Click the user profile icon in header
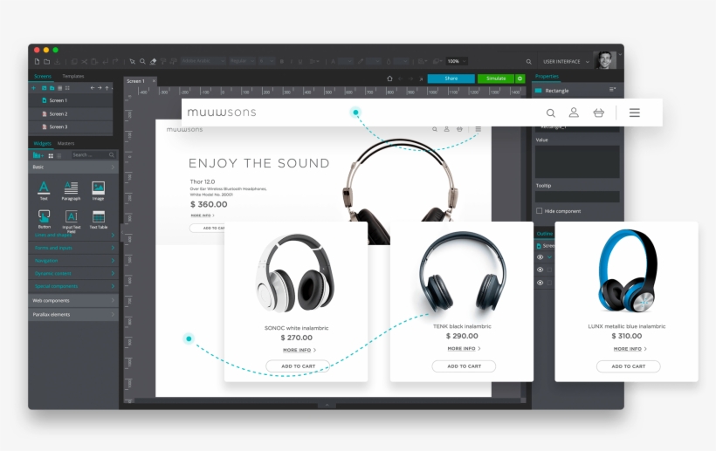This screenshot has width=716, height=451. (x=574, y=113)
